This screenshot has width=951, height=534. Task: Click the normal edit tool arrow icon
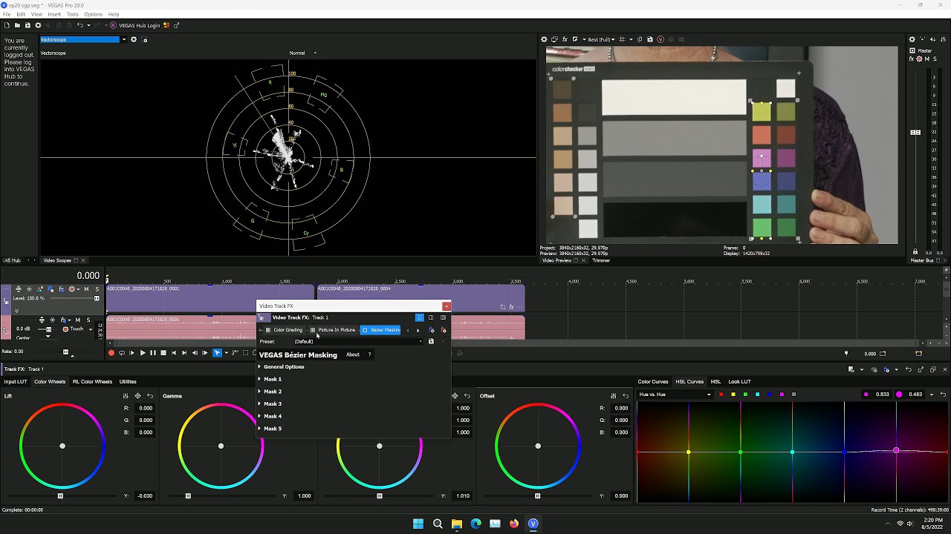pos(217,353)
